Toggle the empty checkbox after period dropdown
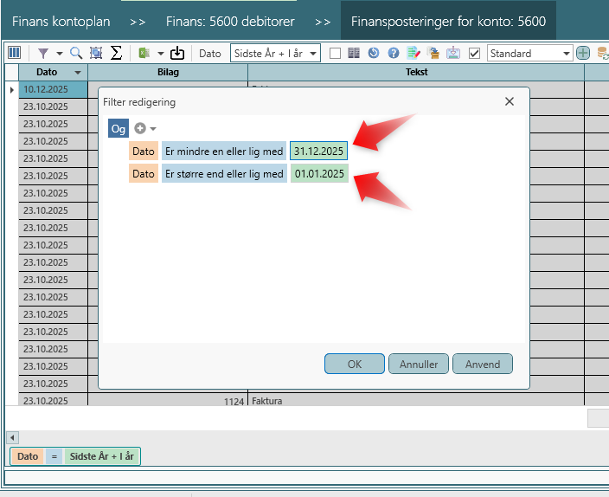609x497 pixels. pos(335,53)
